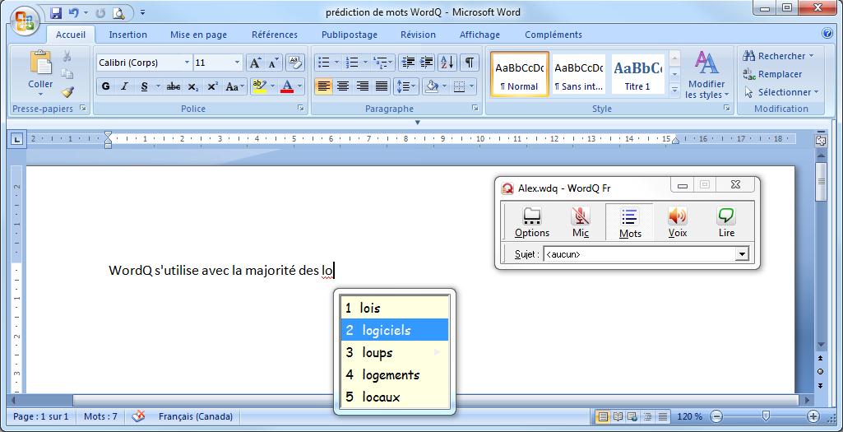
Task: Open the Publipostage tab
Action: tap(350, 35)
